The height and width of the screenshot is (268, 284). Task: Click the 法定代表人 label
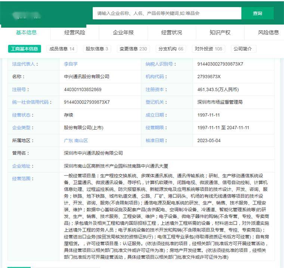[24, 64]
